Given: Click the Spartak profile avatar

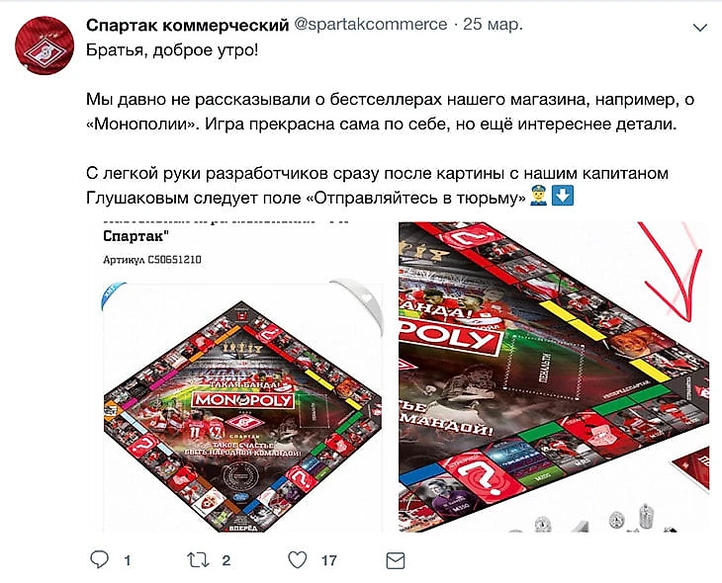Looking at the screenshot, I should click(x=45, y=44).
